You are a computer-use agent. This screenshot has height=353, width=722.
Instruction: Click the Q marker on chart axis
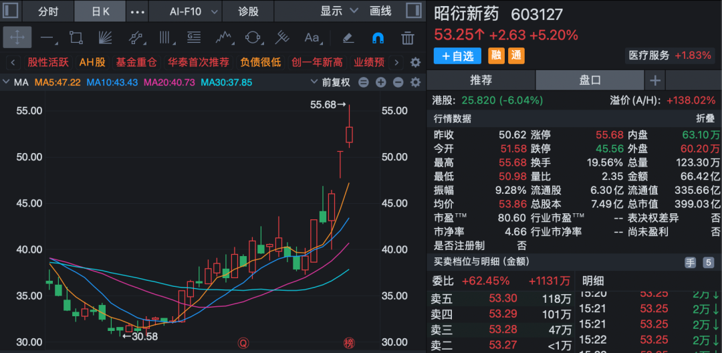(x=243, y=342)
